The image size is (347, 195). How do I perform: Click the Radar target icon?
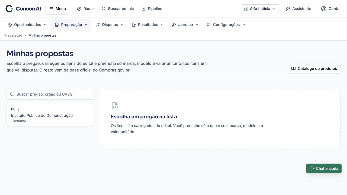[x=79, y=9]
